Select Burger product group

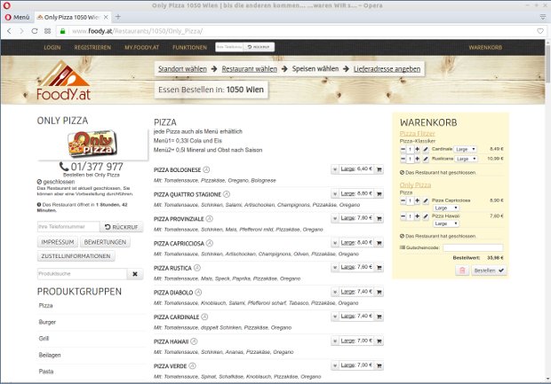coord(47,322)
